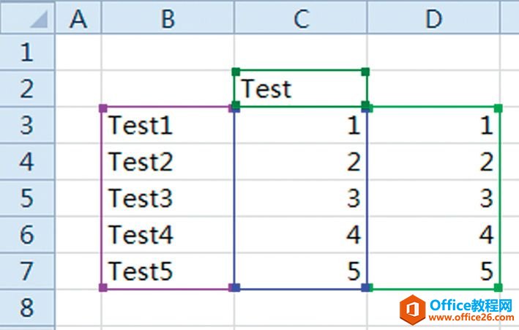
Task: Select row 8 header
Action: click(27, 308)
